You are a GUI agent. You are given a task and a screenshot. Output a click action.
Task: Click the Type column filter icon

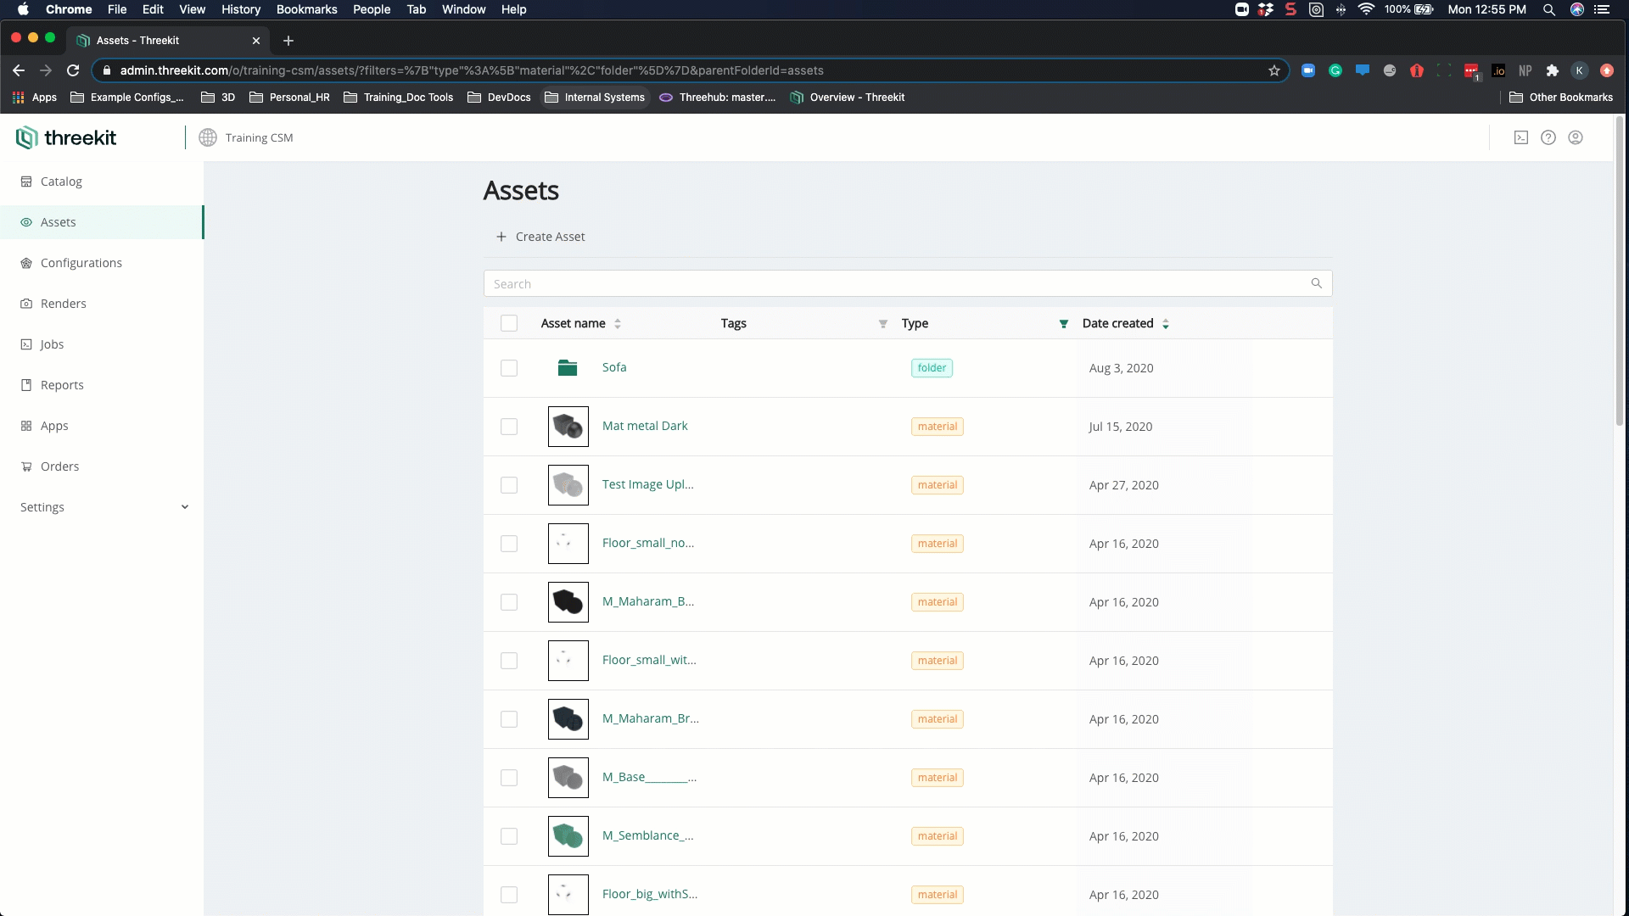click(x=1063, y=324)
